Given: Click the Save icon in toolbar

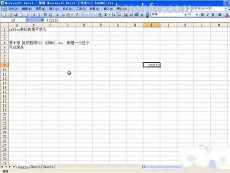Looking at the screenshot, I should (16, 15).
